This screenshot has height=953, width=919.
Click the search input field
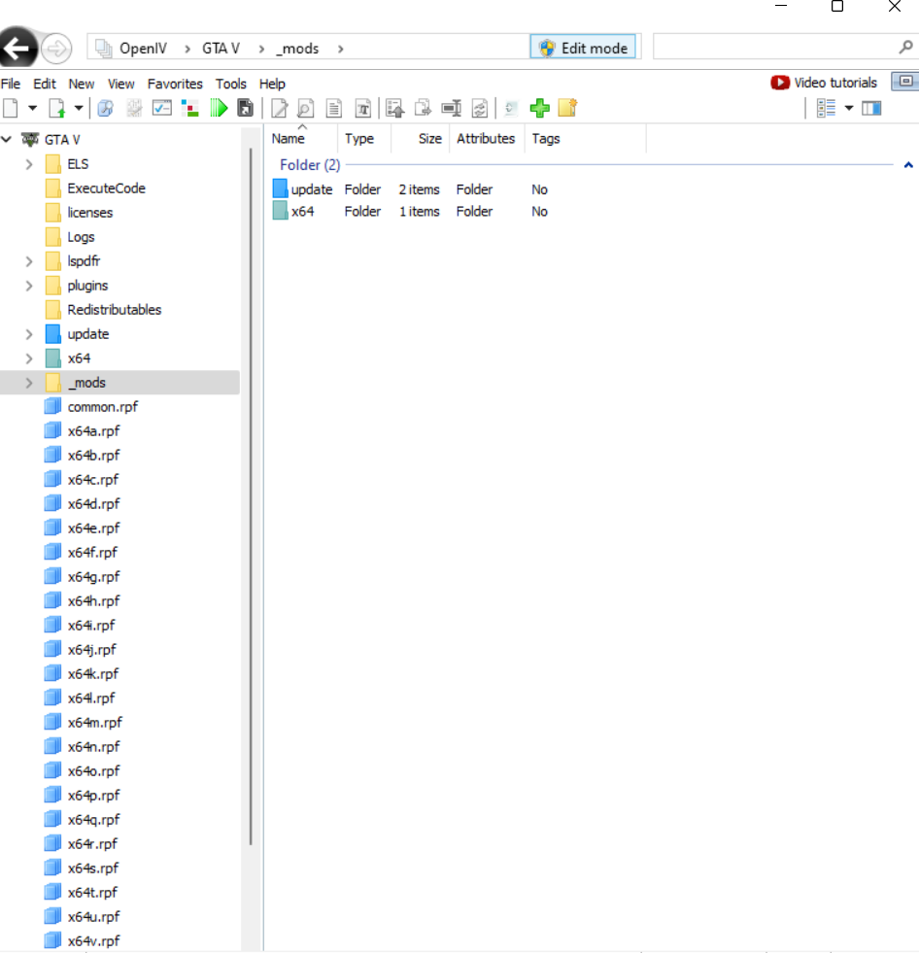coord(774,47)
